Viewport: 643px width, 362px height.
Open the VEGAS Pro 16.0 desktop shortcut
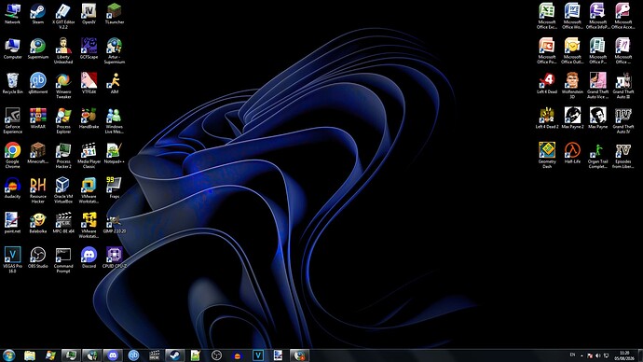12,260
